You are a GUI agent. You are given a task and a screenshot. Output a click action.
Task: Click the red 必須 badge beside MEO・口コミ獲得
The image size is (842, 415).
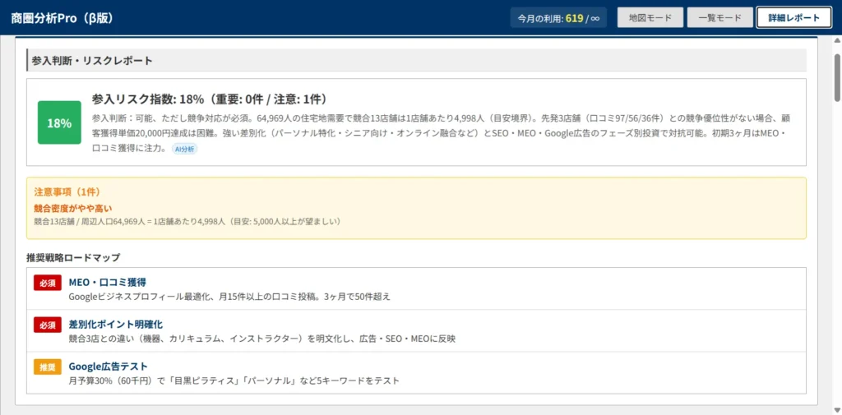pos(48,283)
